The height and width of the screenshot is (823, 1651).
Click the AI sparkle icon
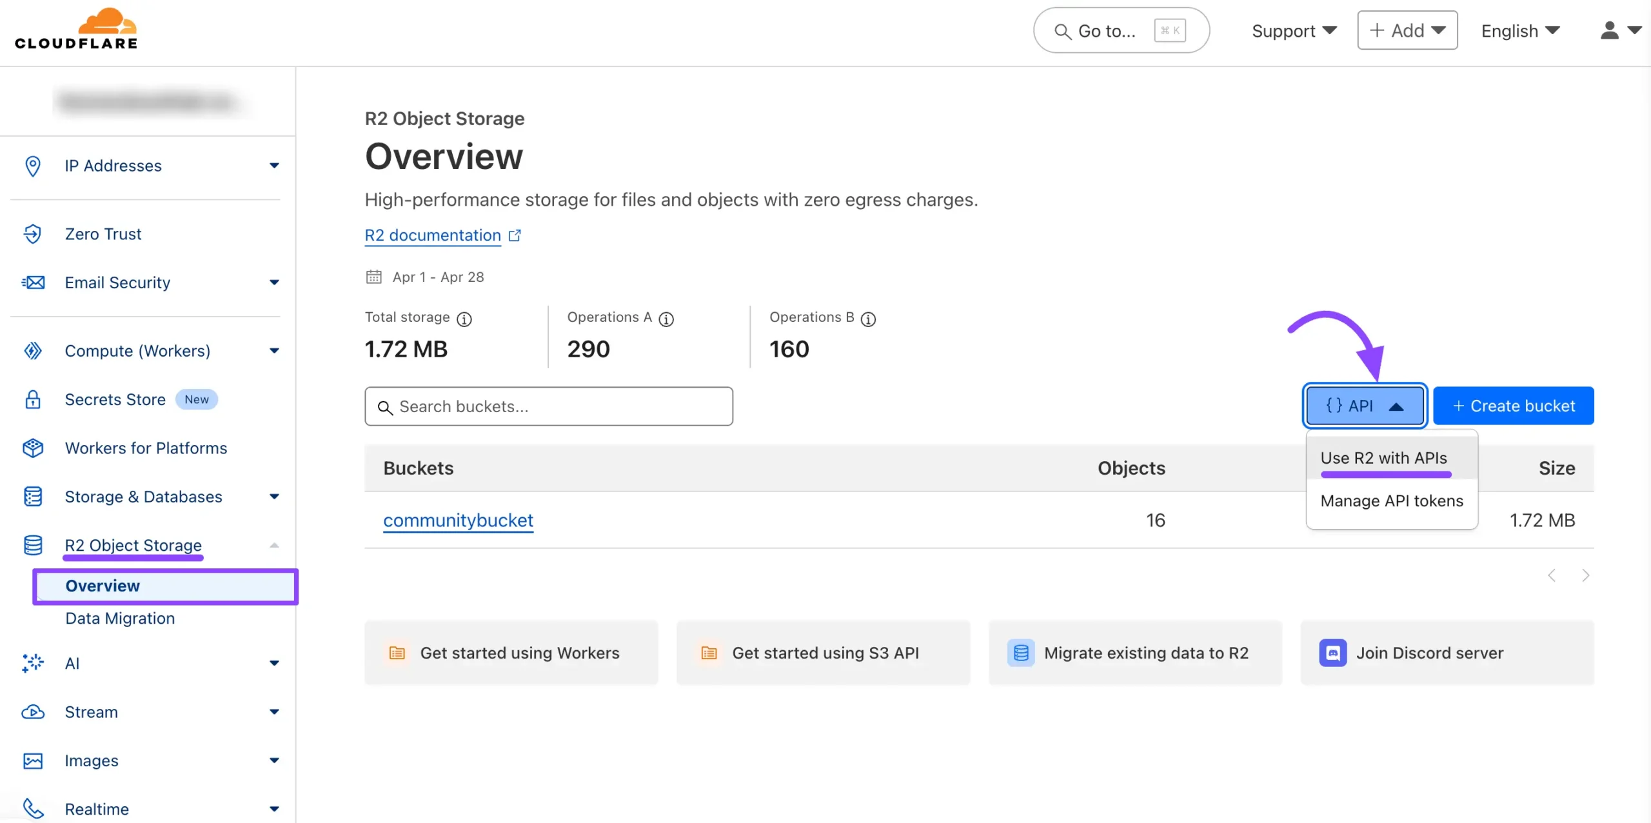pyautogui.click(x=33, y=663)
